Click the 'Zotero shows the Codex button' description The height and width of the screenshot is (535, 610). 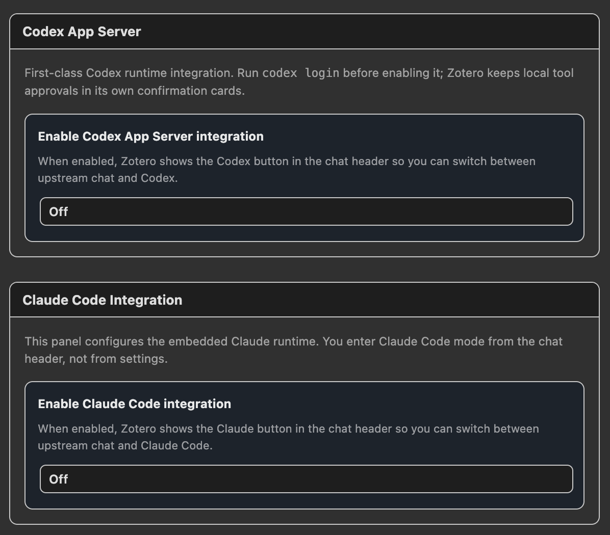click(x=286, y=169)
